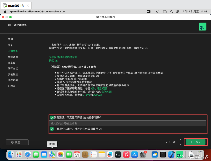Open Calendar showing 31 in Dock
The height and width of the screenshot is (161, 211).
pos(77,155)
